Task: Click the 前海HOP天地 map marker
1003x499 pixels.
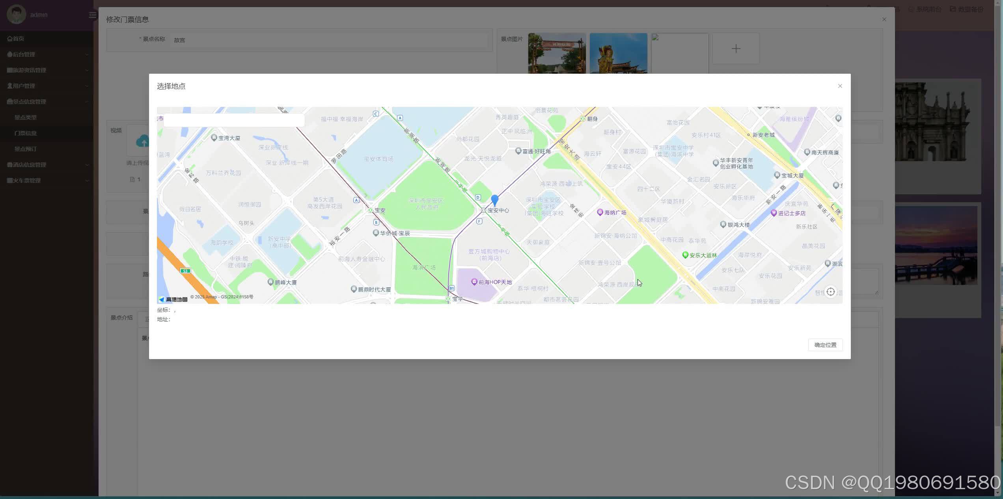Action: tap(474, 281)
